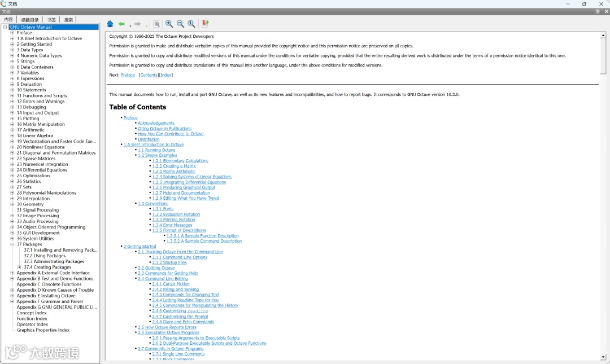This screenshot has height=364, width=610.
Task: Collapse the GNU Octave Manual root node
Action: [x=5, y=27]
